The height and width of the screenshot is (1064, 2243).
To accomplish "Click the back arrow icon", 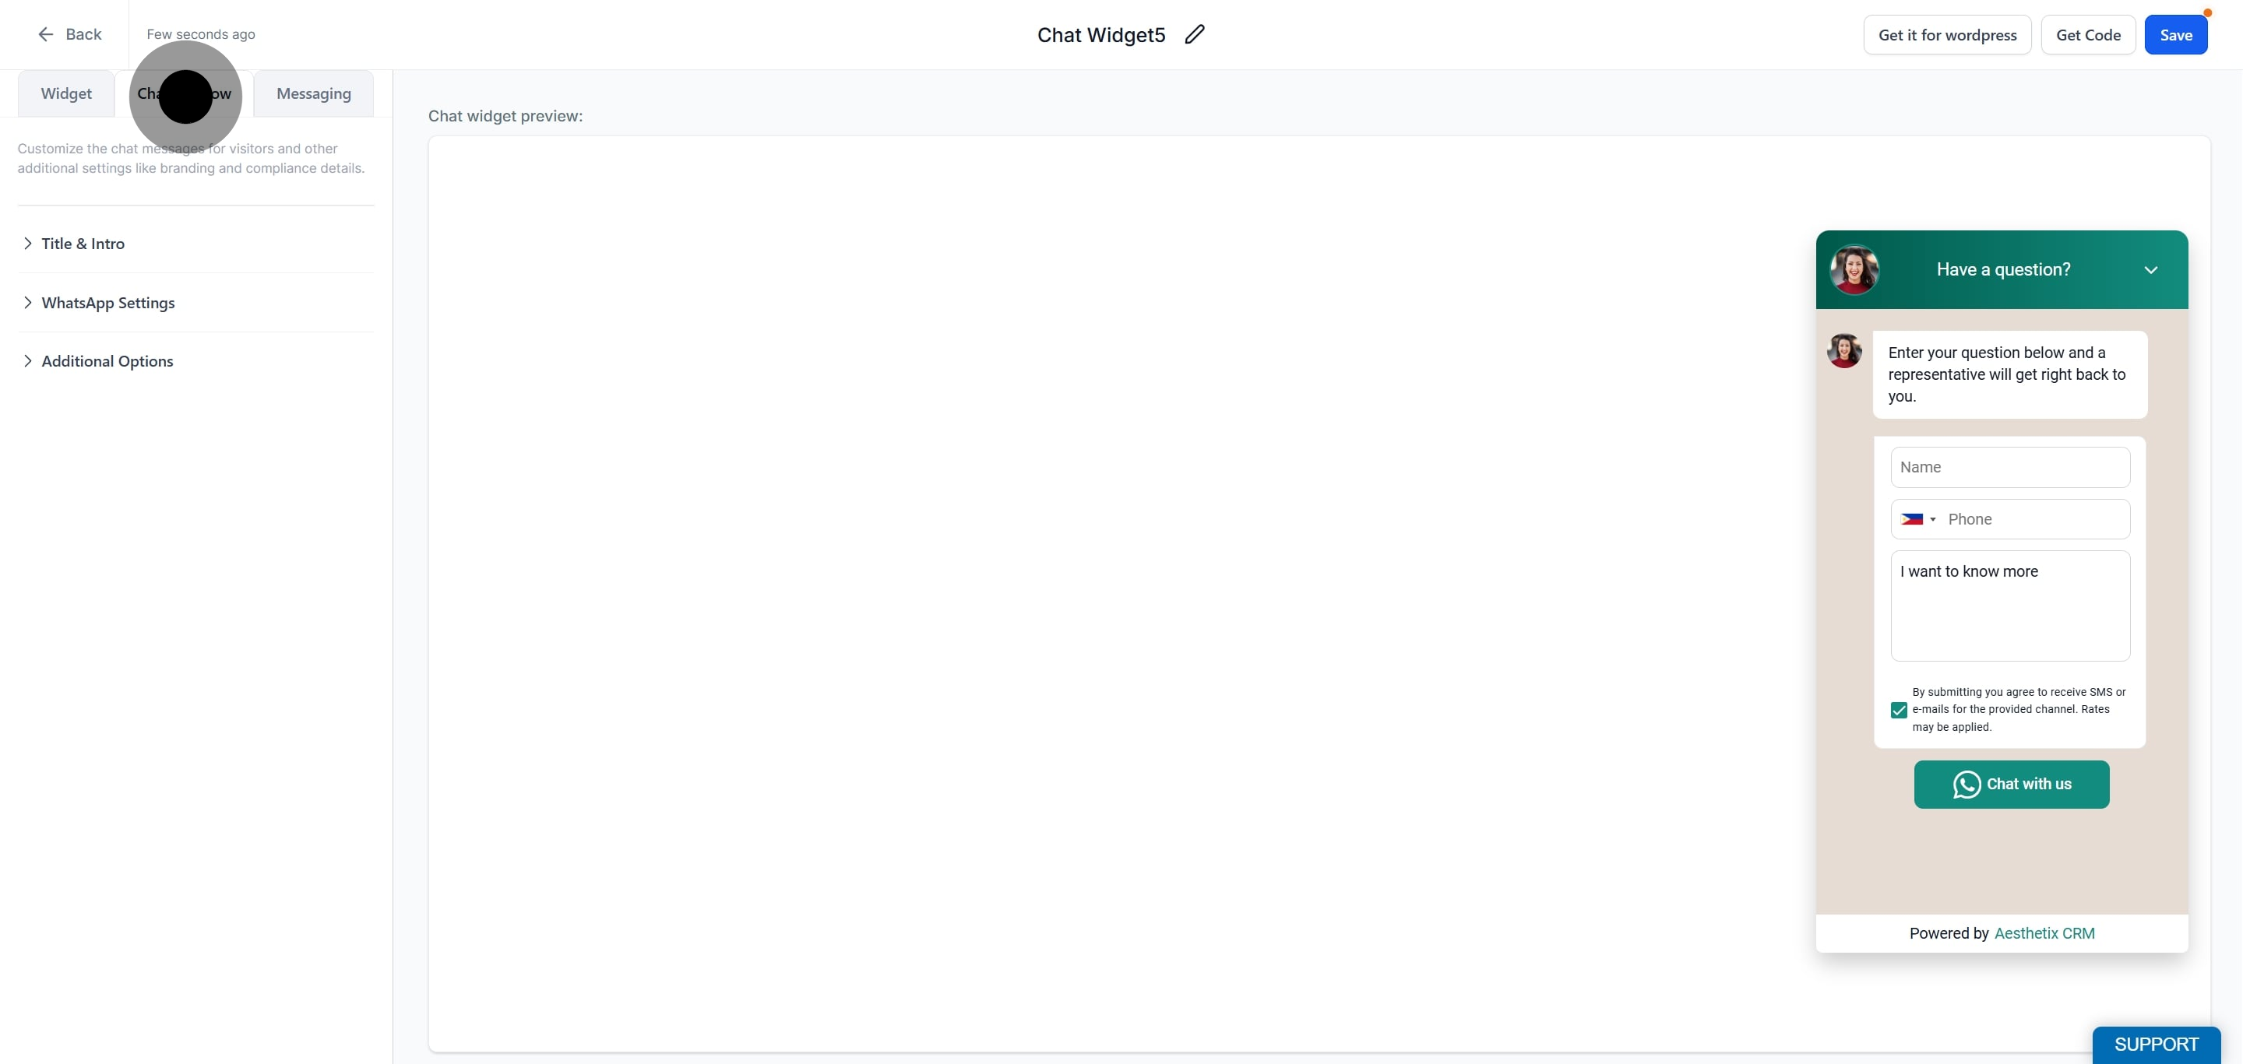I will coord(45,34).
